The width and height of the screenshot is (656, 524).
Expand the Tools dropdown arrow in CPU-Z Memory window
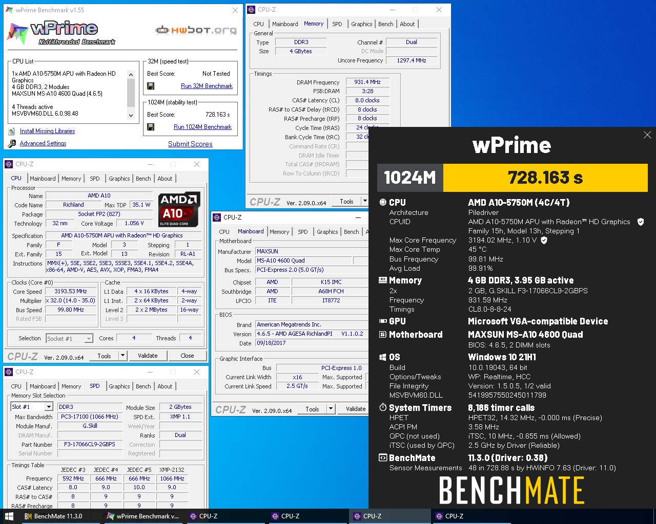(x=365, y=201)
